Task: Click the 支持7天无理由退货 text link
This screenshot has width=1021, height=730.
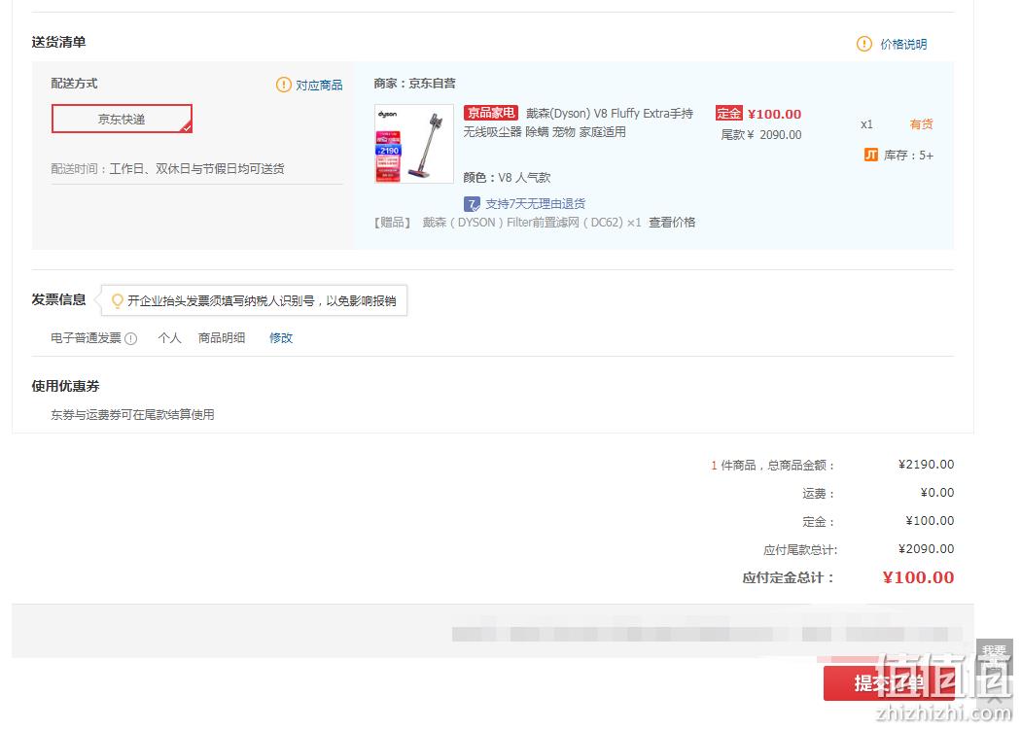Action: 535,204
